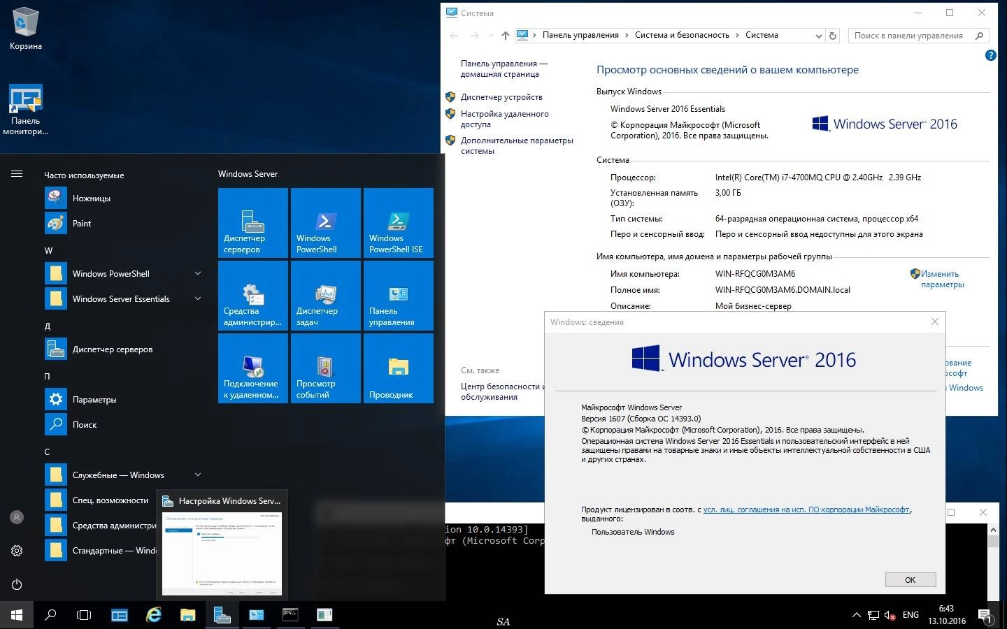Launch the Windows PowerShell ISE tile

point(399,223)
